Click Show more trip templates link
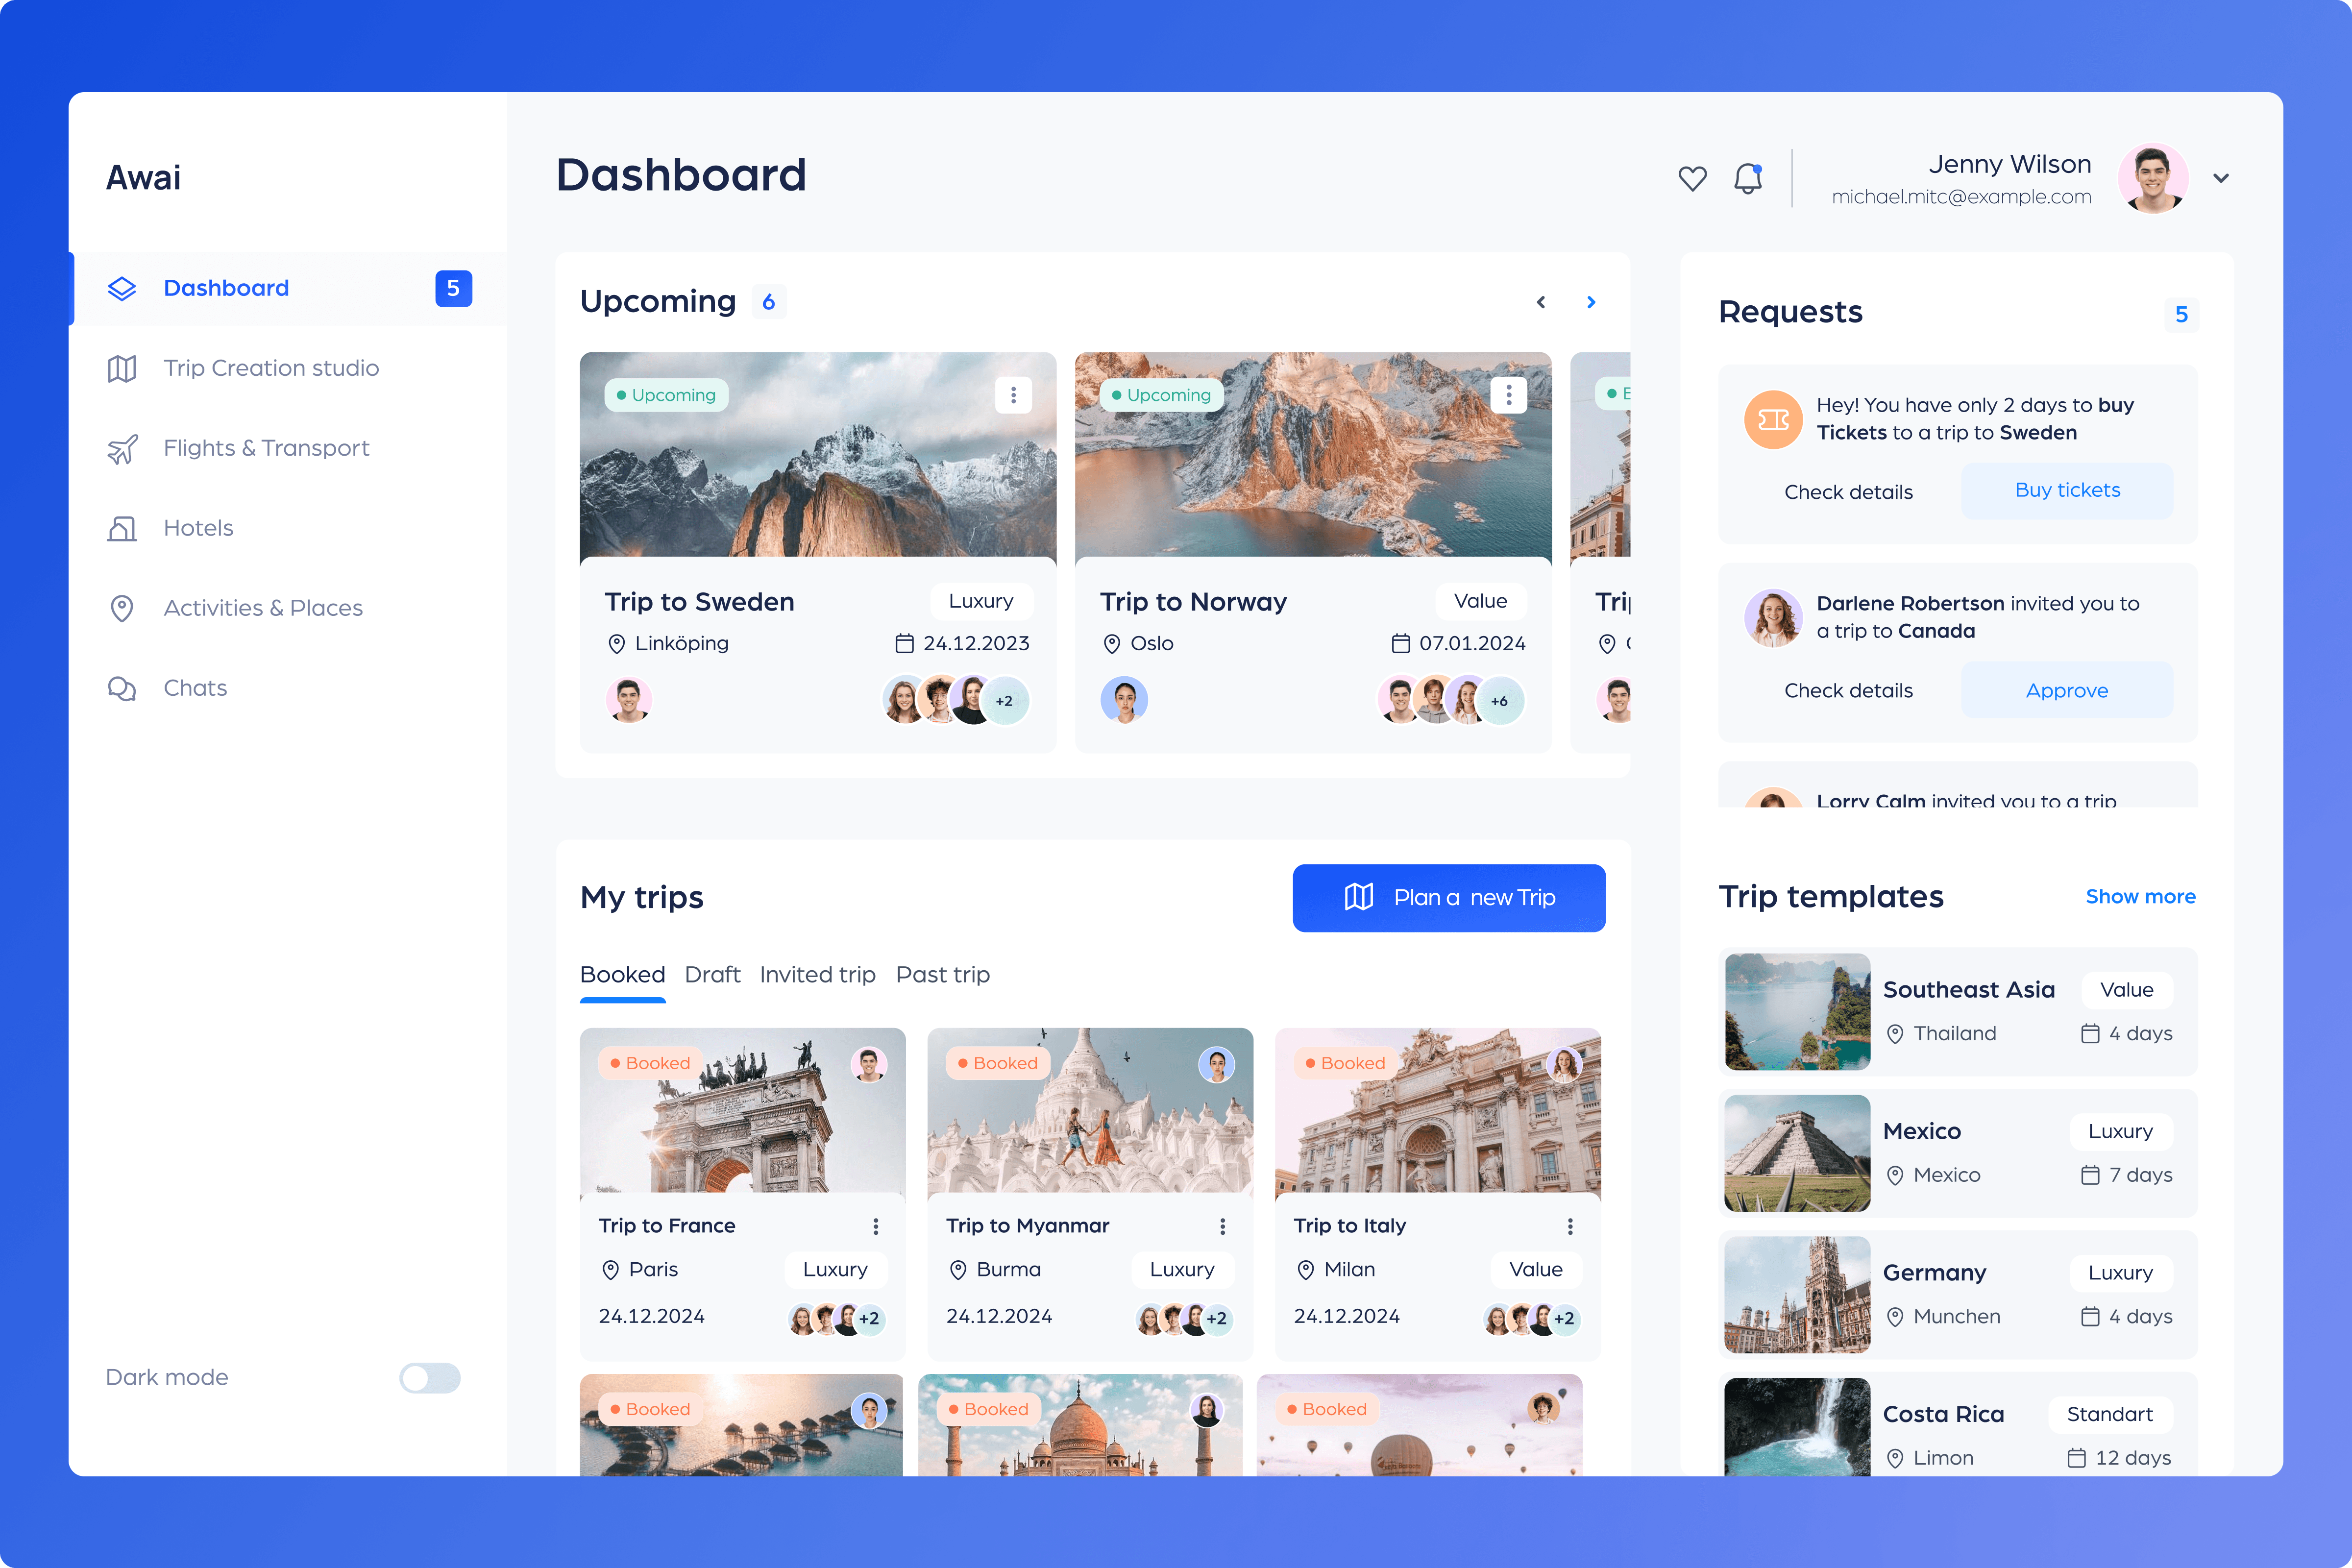2352x1568 pixels. (2140, 896)
